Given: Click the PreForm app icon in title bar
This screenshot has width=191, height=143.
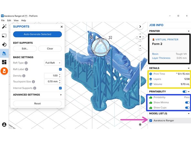Looking at the screenshot, I should [2, 16].
